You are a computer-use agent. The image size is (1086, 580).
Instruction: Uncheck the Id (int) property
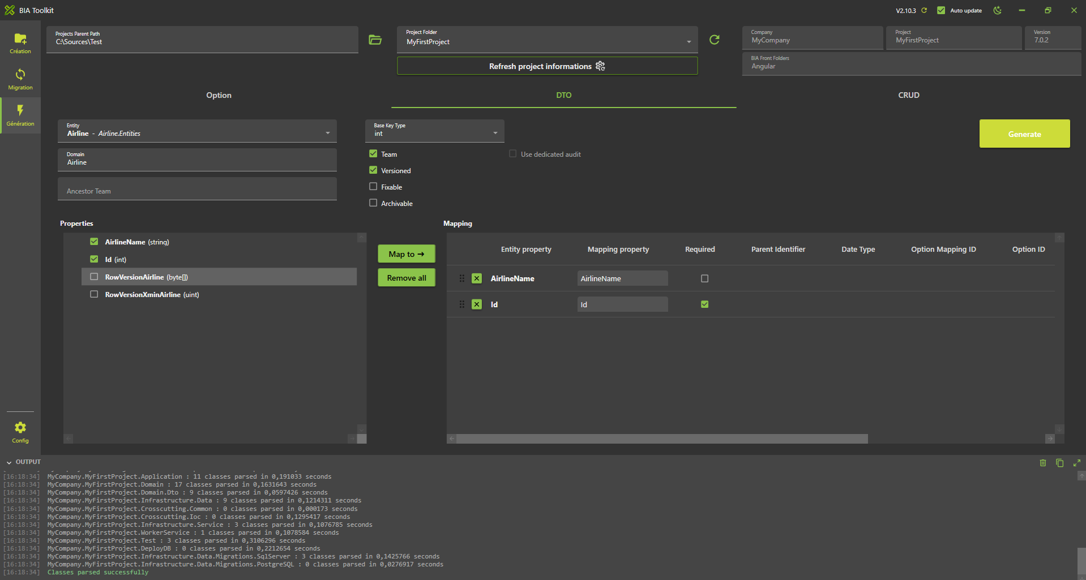(x=94, y=259)
